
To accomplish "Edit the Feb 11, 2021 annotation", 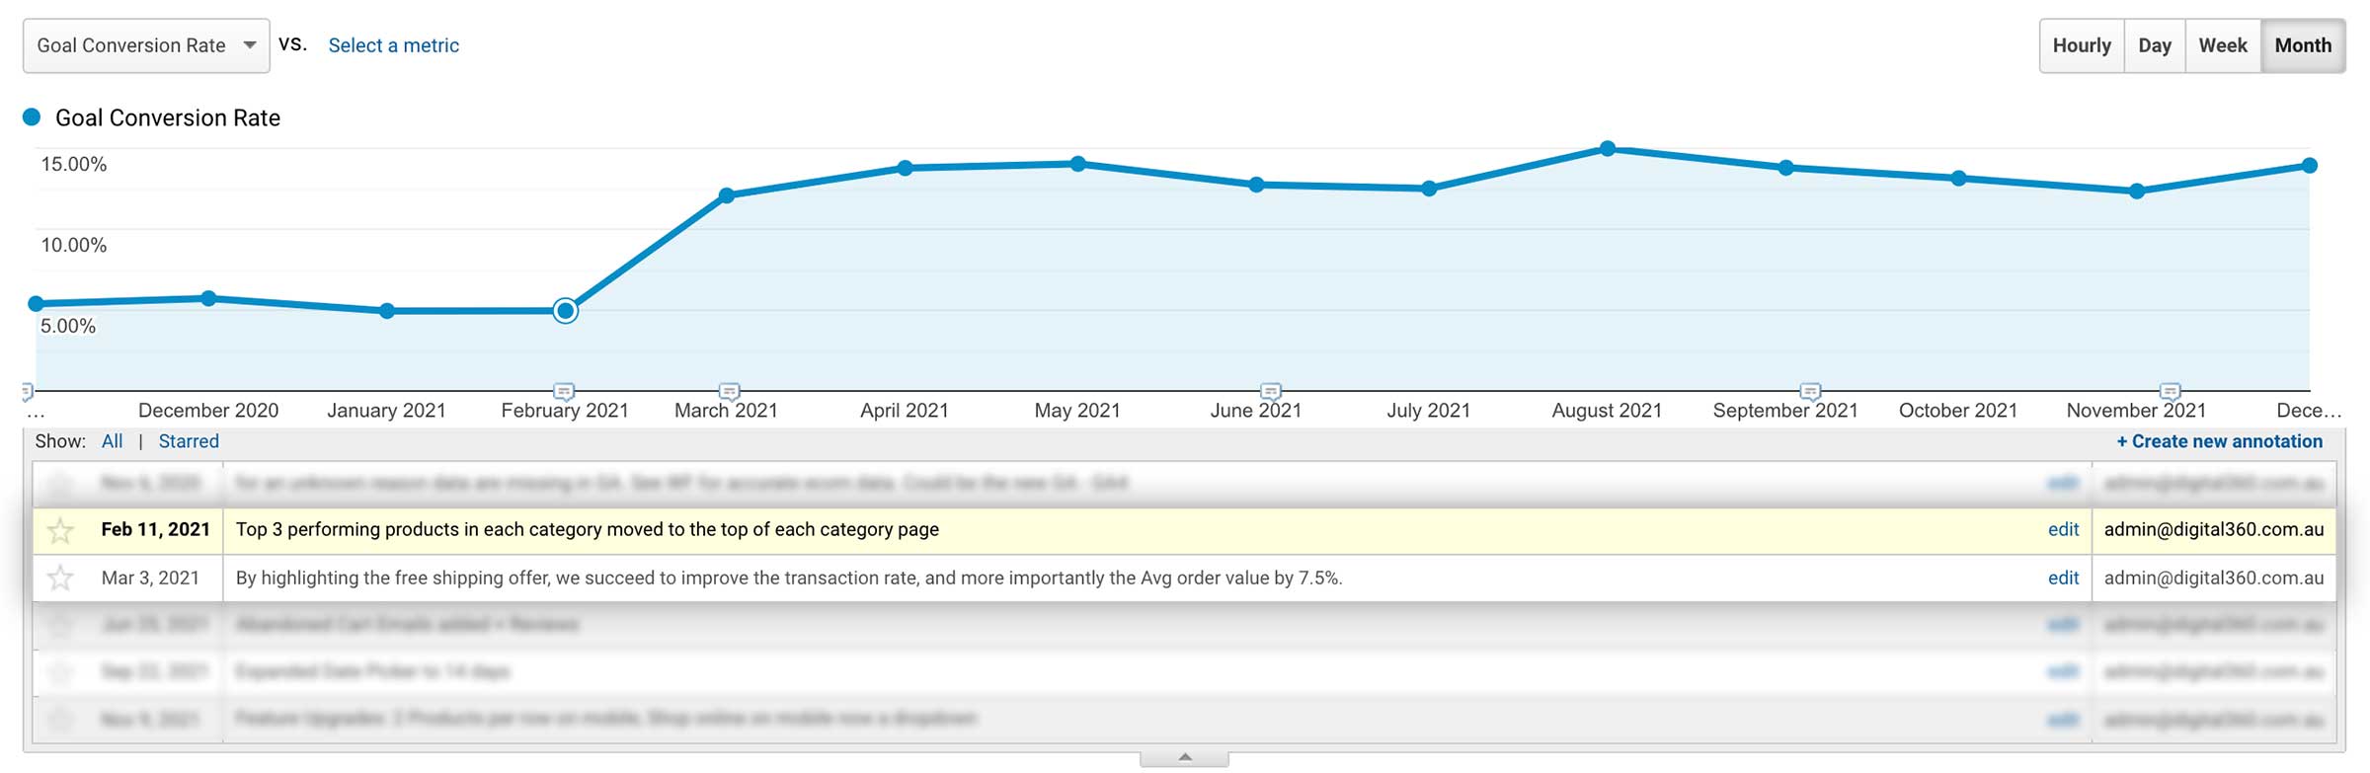I will [x=2063, y=530].
